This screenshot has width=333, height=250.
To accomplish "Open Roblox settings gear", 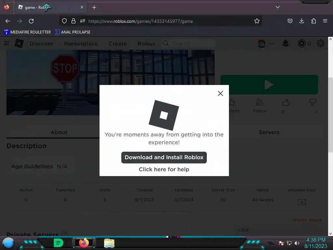I will click(320, 43).
